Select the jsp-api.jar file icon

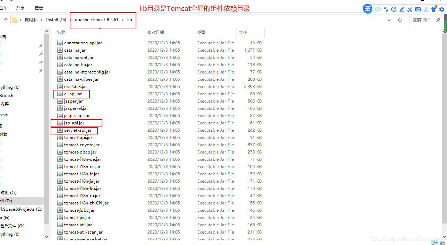[60, 123]
